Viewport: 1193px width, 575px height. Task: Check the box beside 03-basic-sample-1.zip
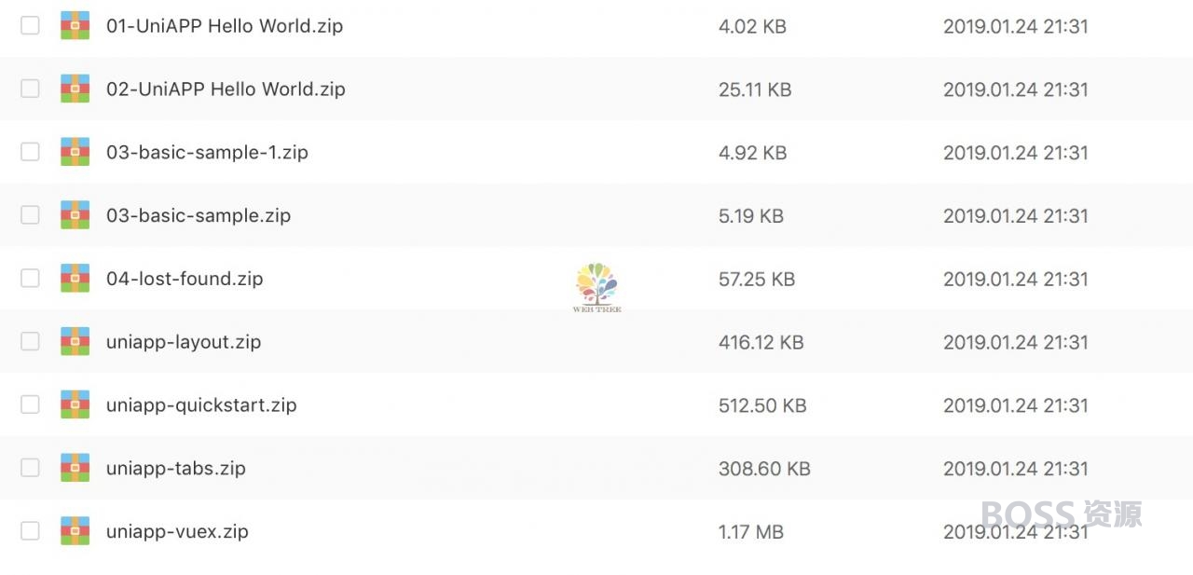click(x=30, y=152)
